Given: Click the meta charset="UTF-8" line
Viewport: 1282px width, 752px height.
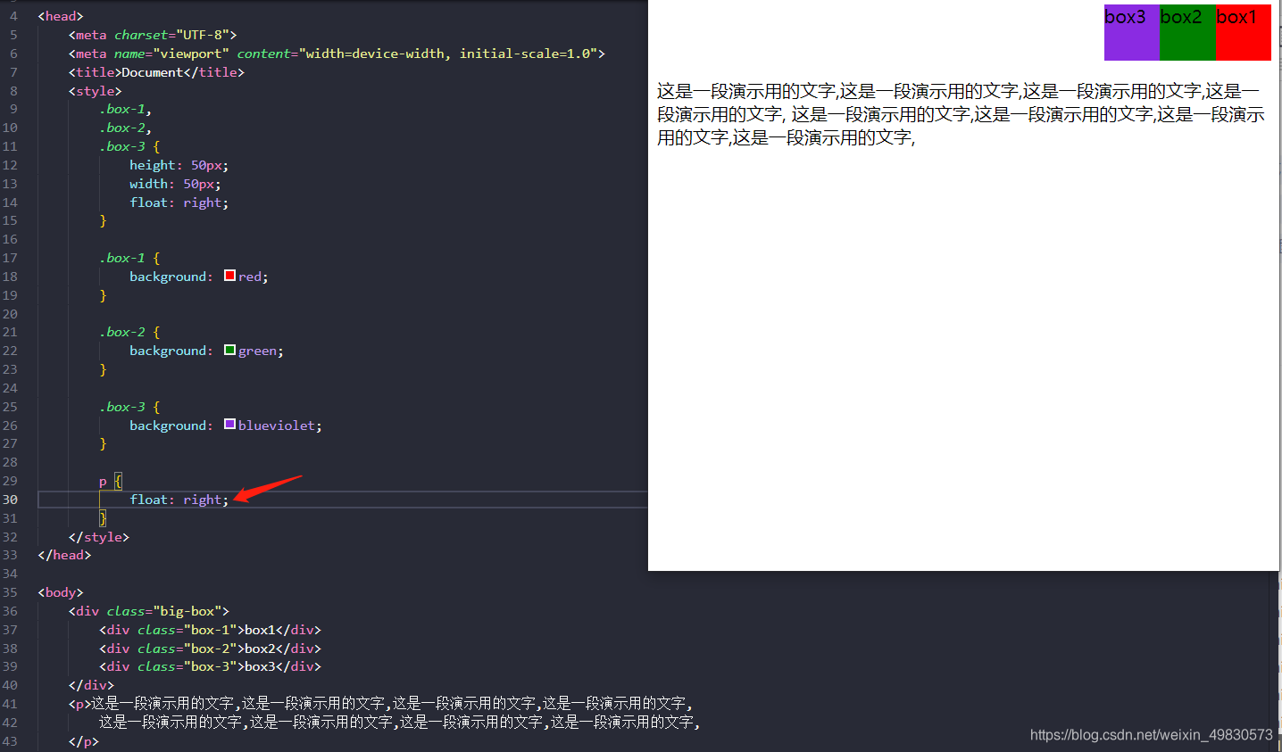Looking at the screenshot, I should [153, 35].
